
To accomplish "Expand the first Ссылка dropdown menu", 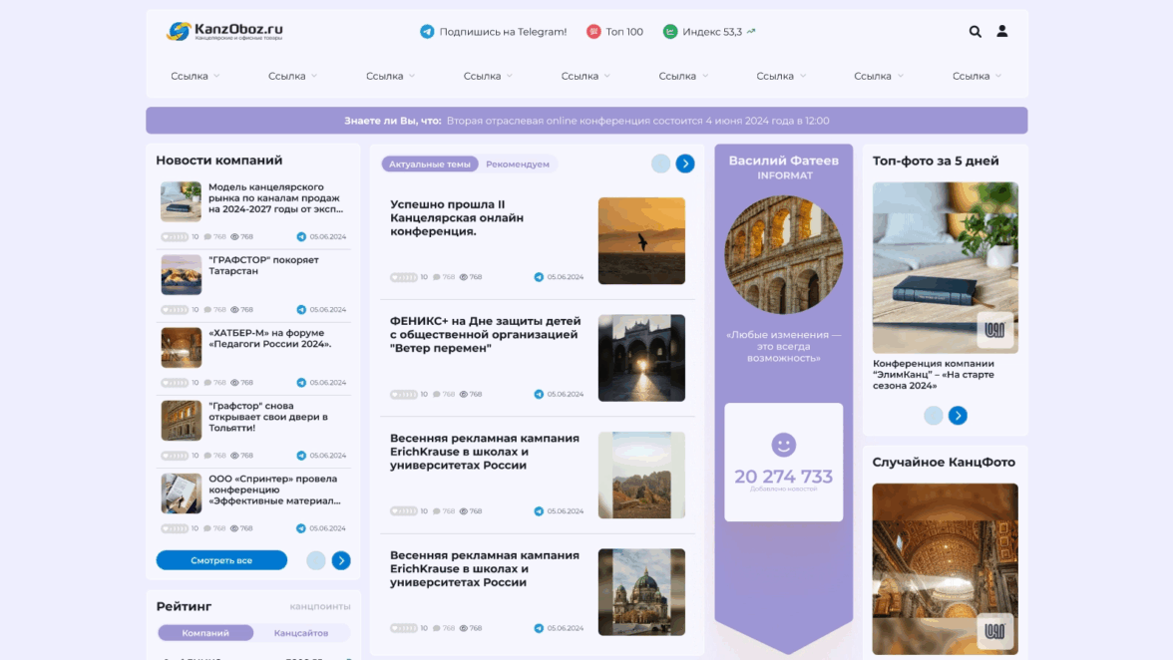I will click(195, 76).
